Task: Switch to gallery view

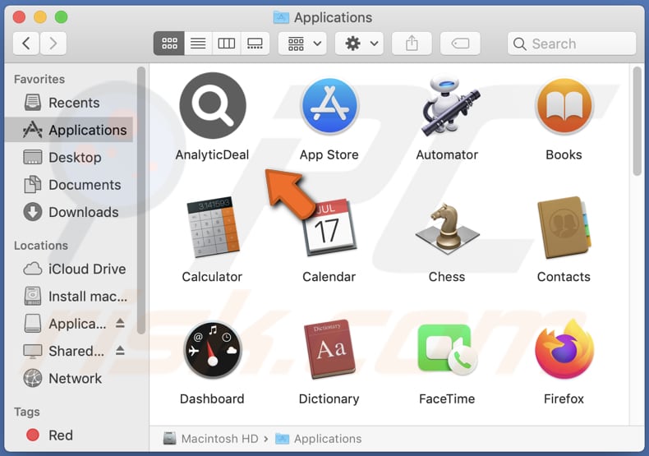Action: tap(255, 44)
